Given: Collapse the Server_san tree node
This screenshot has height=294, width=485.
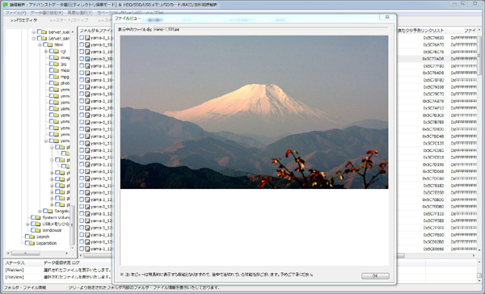Looking at the screenshot, I should pyautogui.click(x=33, y=39).
